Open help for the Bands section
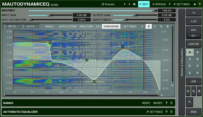Screen dimensions: 203x117 [166, 103]
